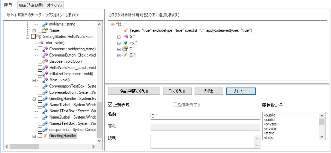The height and width of the screenshot is (153, 331).
Task: Click the type icon of the .* rule
Action: 119,24
